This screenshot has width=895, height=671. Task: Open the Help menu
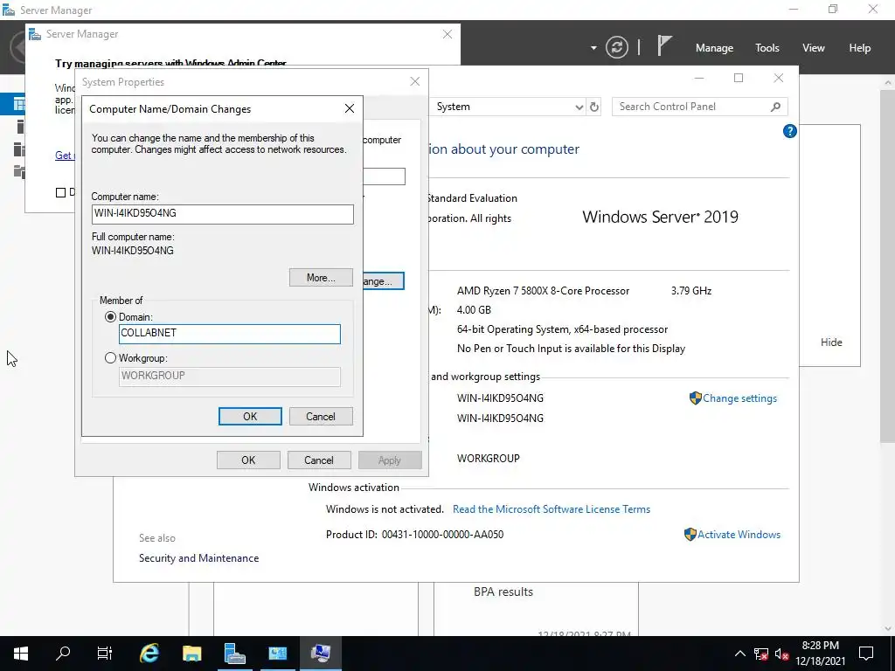tap(859, 48)
